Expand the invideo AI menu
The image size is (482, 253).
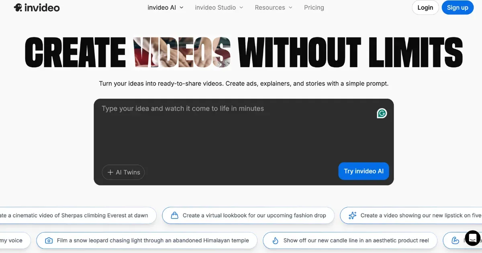click(x=165, y=8)
